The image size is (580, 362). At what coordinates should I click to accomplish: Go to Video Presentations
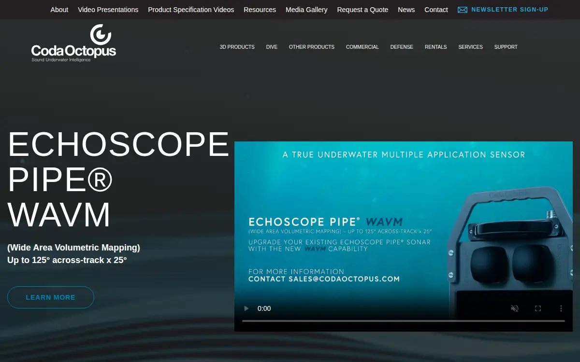point(108,10)
